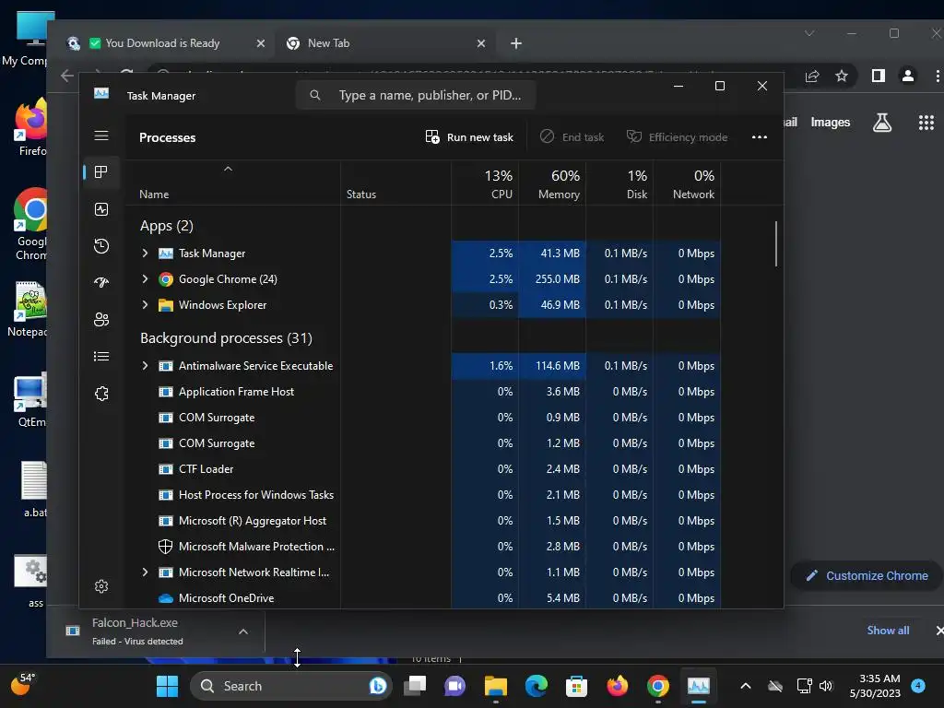Click Apps (2) group header

(167, 226)
